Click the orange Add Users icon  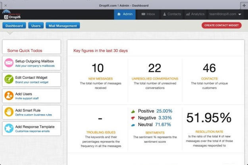click(x=9, y=96)
